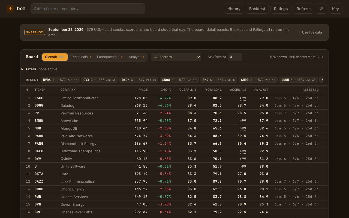Viewport: 349px width, 218px height.
Task: Sort by the Accruals column header
Action: [x=238, y=90]
